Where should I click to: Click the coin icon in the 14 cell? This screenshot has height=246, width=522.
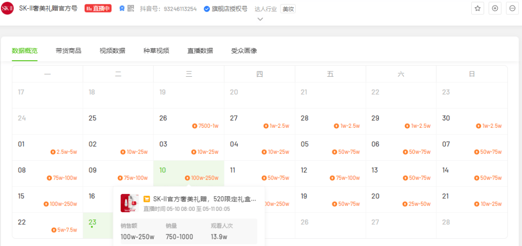[x=477, y=178]
